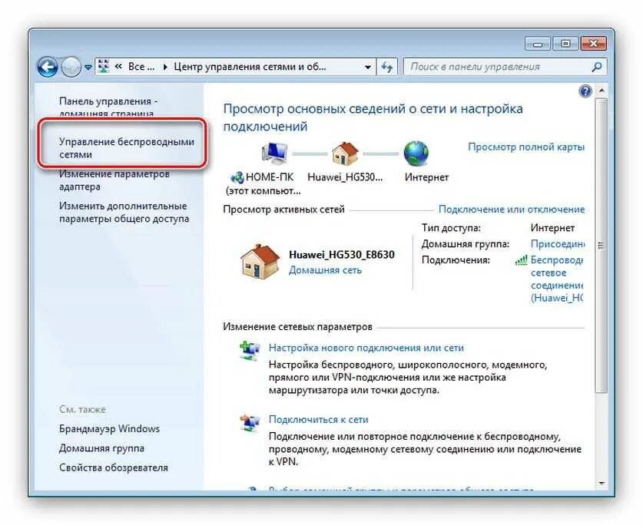Click the search magnifier icon
Screen dimensions: 643x525
[x=597, y=67]
